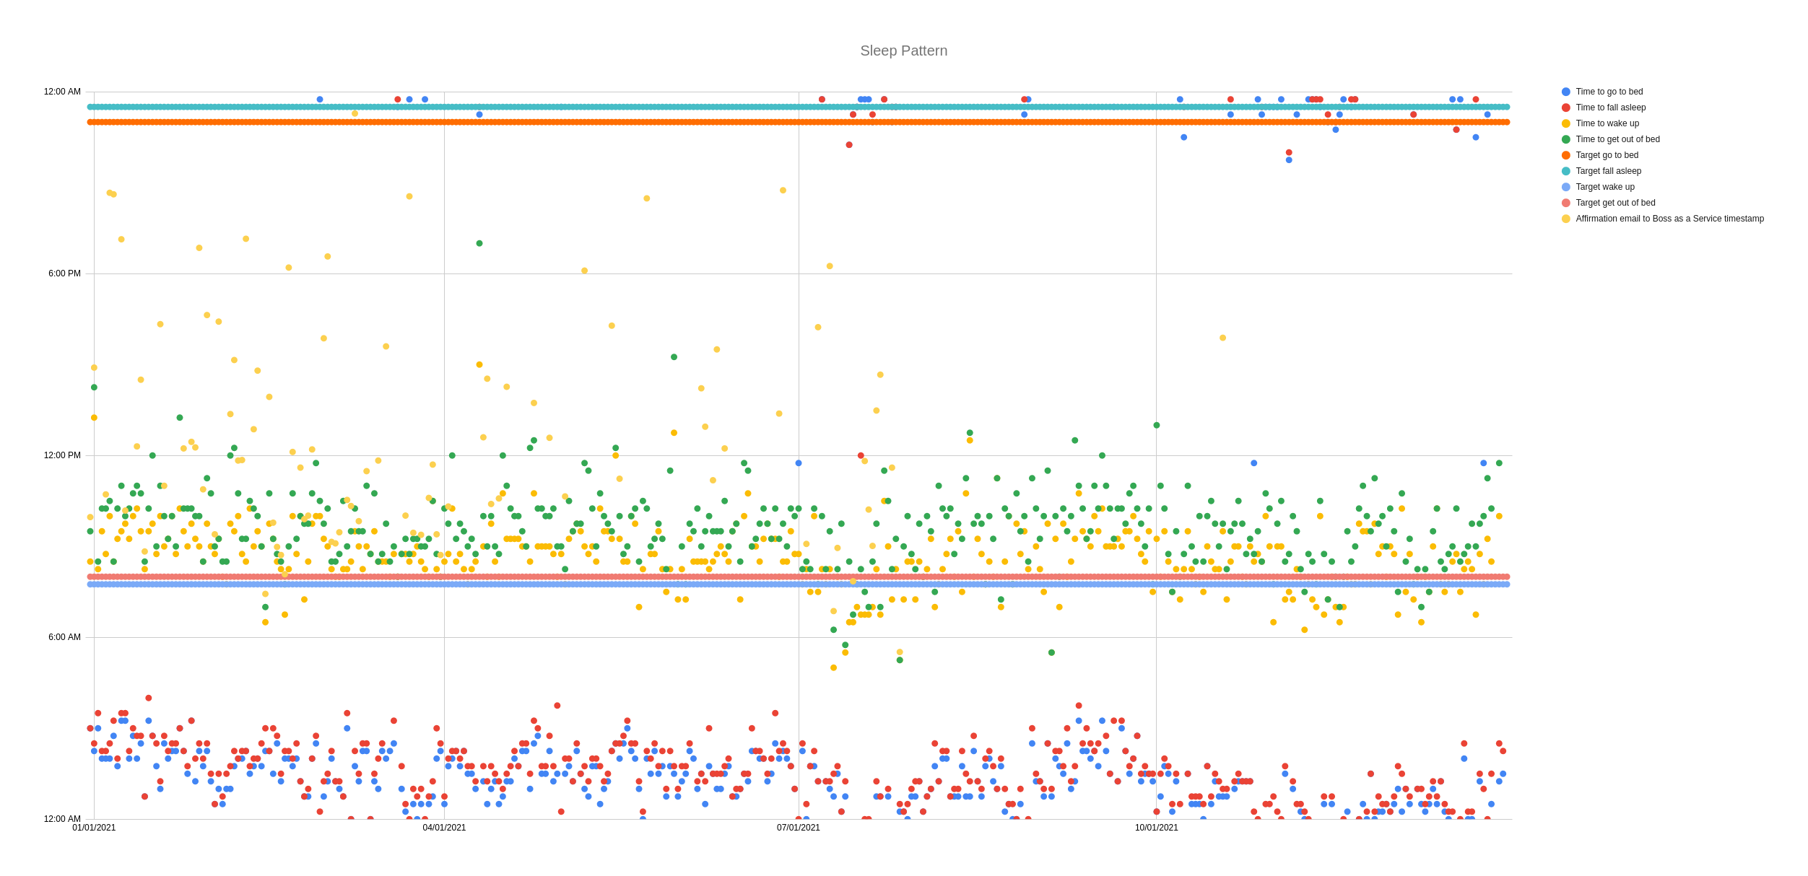Click the blue 'Time to go to bed' legend dot

point(1566,92)
